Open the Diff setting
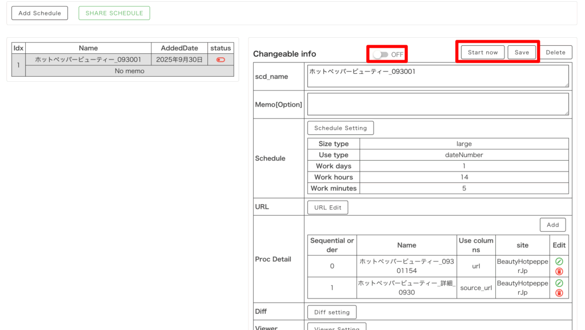 coord(331,312)
